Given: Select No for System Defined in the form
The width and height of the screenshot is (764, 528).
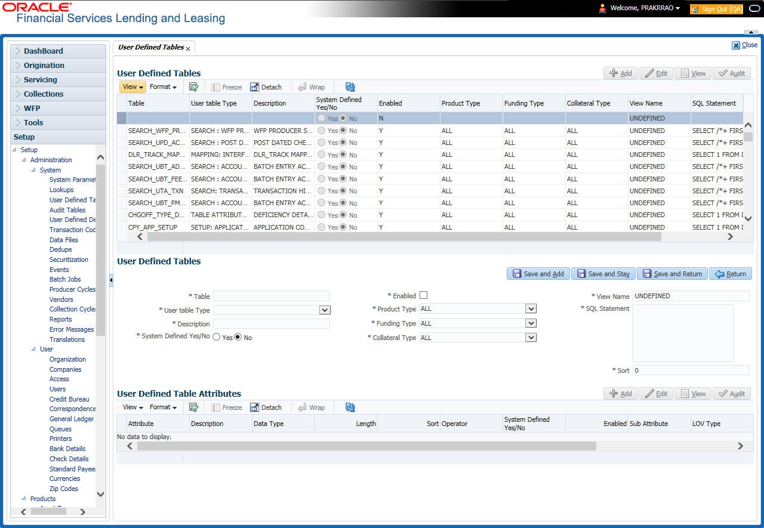Looking at the screenshot, I should [238, 337].
